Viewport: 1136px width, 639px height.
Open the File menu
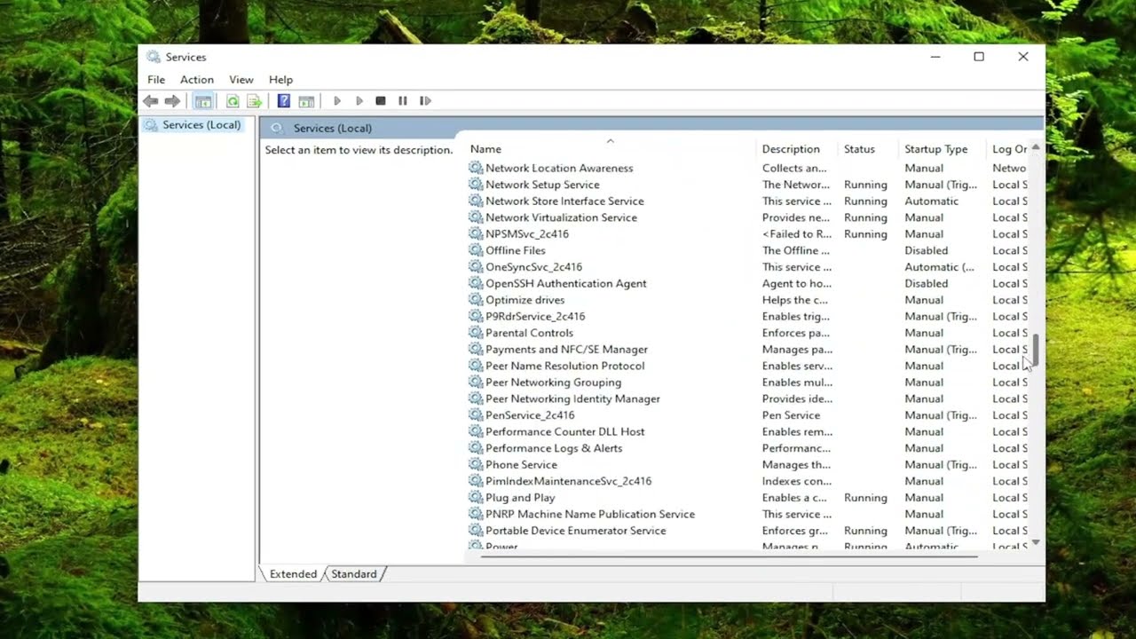tap(156, 80)
